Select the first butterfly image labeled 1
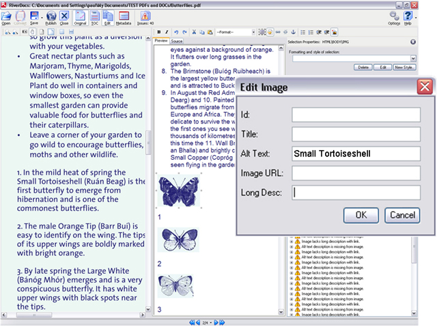Image resolution: width=437 pixels, height=327 pixels. point(179,190)
